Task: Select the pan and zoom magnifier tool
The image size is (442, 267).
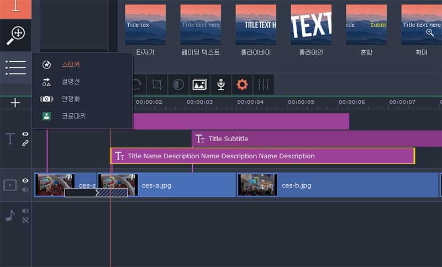Action: [15, 35]
